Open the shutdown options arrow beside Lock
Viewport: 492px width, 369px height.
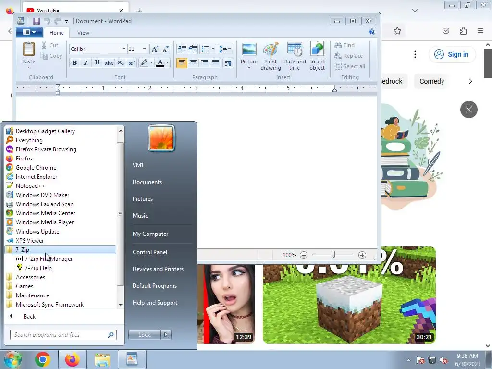coord(166,335)
